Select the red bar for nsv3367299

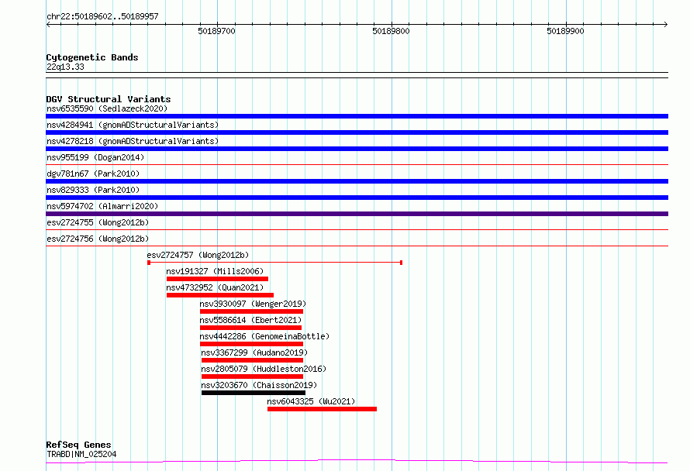(252, 360)
